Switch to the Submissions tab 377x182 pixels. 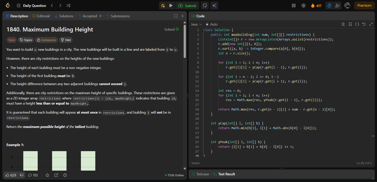(x=118, y=16)
